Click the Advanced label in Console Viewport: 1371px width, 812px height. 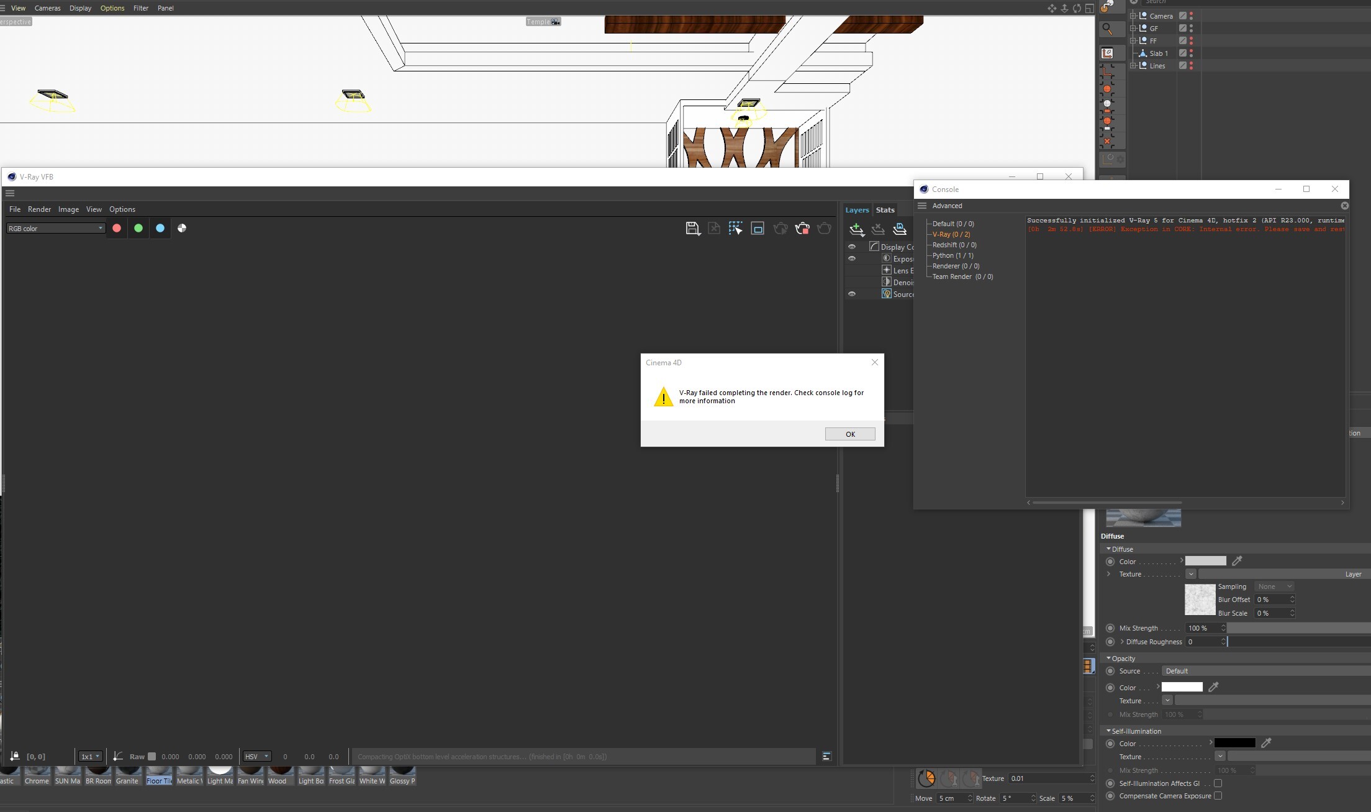pyautogui.click(x=947, y=206)
